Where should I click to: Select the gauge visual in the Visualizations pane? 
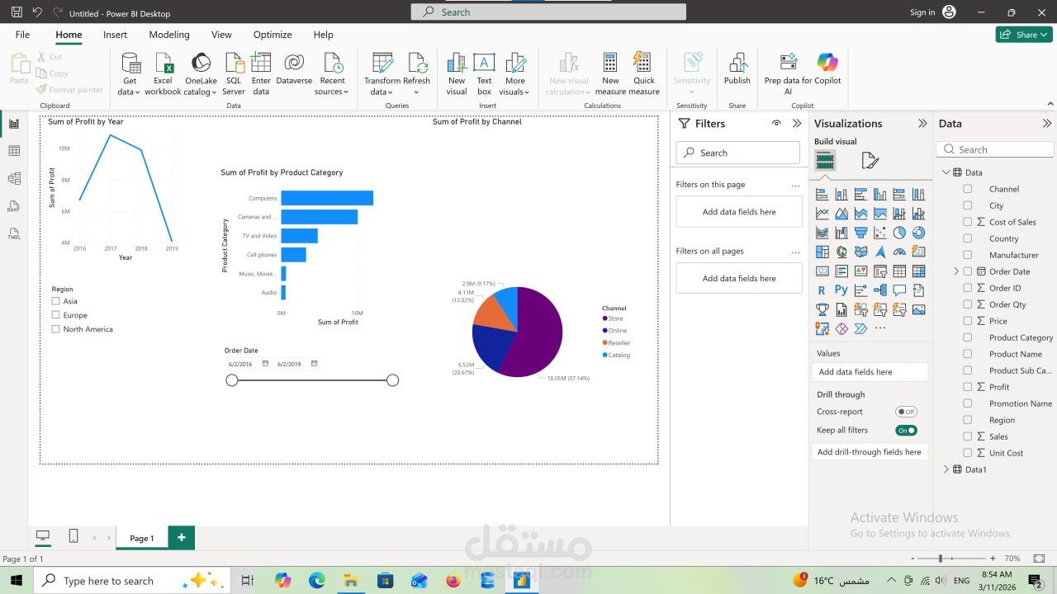pos(898,252)
